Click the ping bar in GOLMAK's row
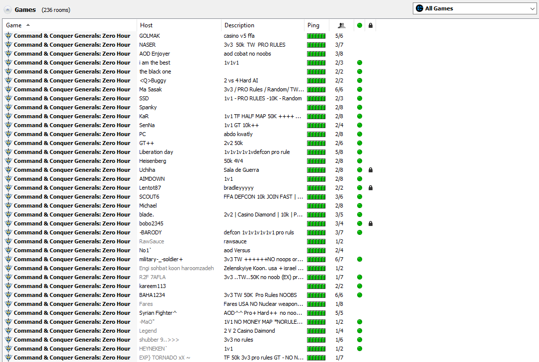The height and width of the screenshot is (362, 539). click(x=316, y=36)
